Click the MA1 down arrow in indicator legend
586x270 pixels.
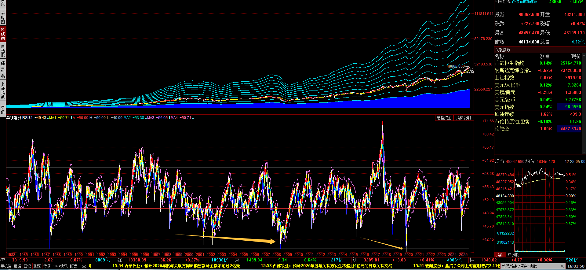tap(71, 118)
